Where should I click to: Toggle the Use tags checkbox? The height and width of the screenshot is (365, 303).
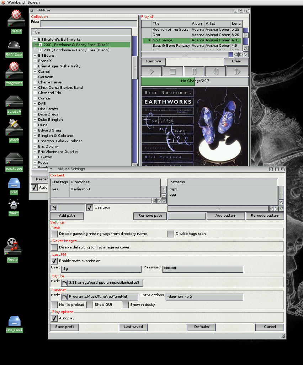[90, 208]
